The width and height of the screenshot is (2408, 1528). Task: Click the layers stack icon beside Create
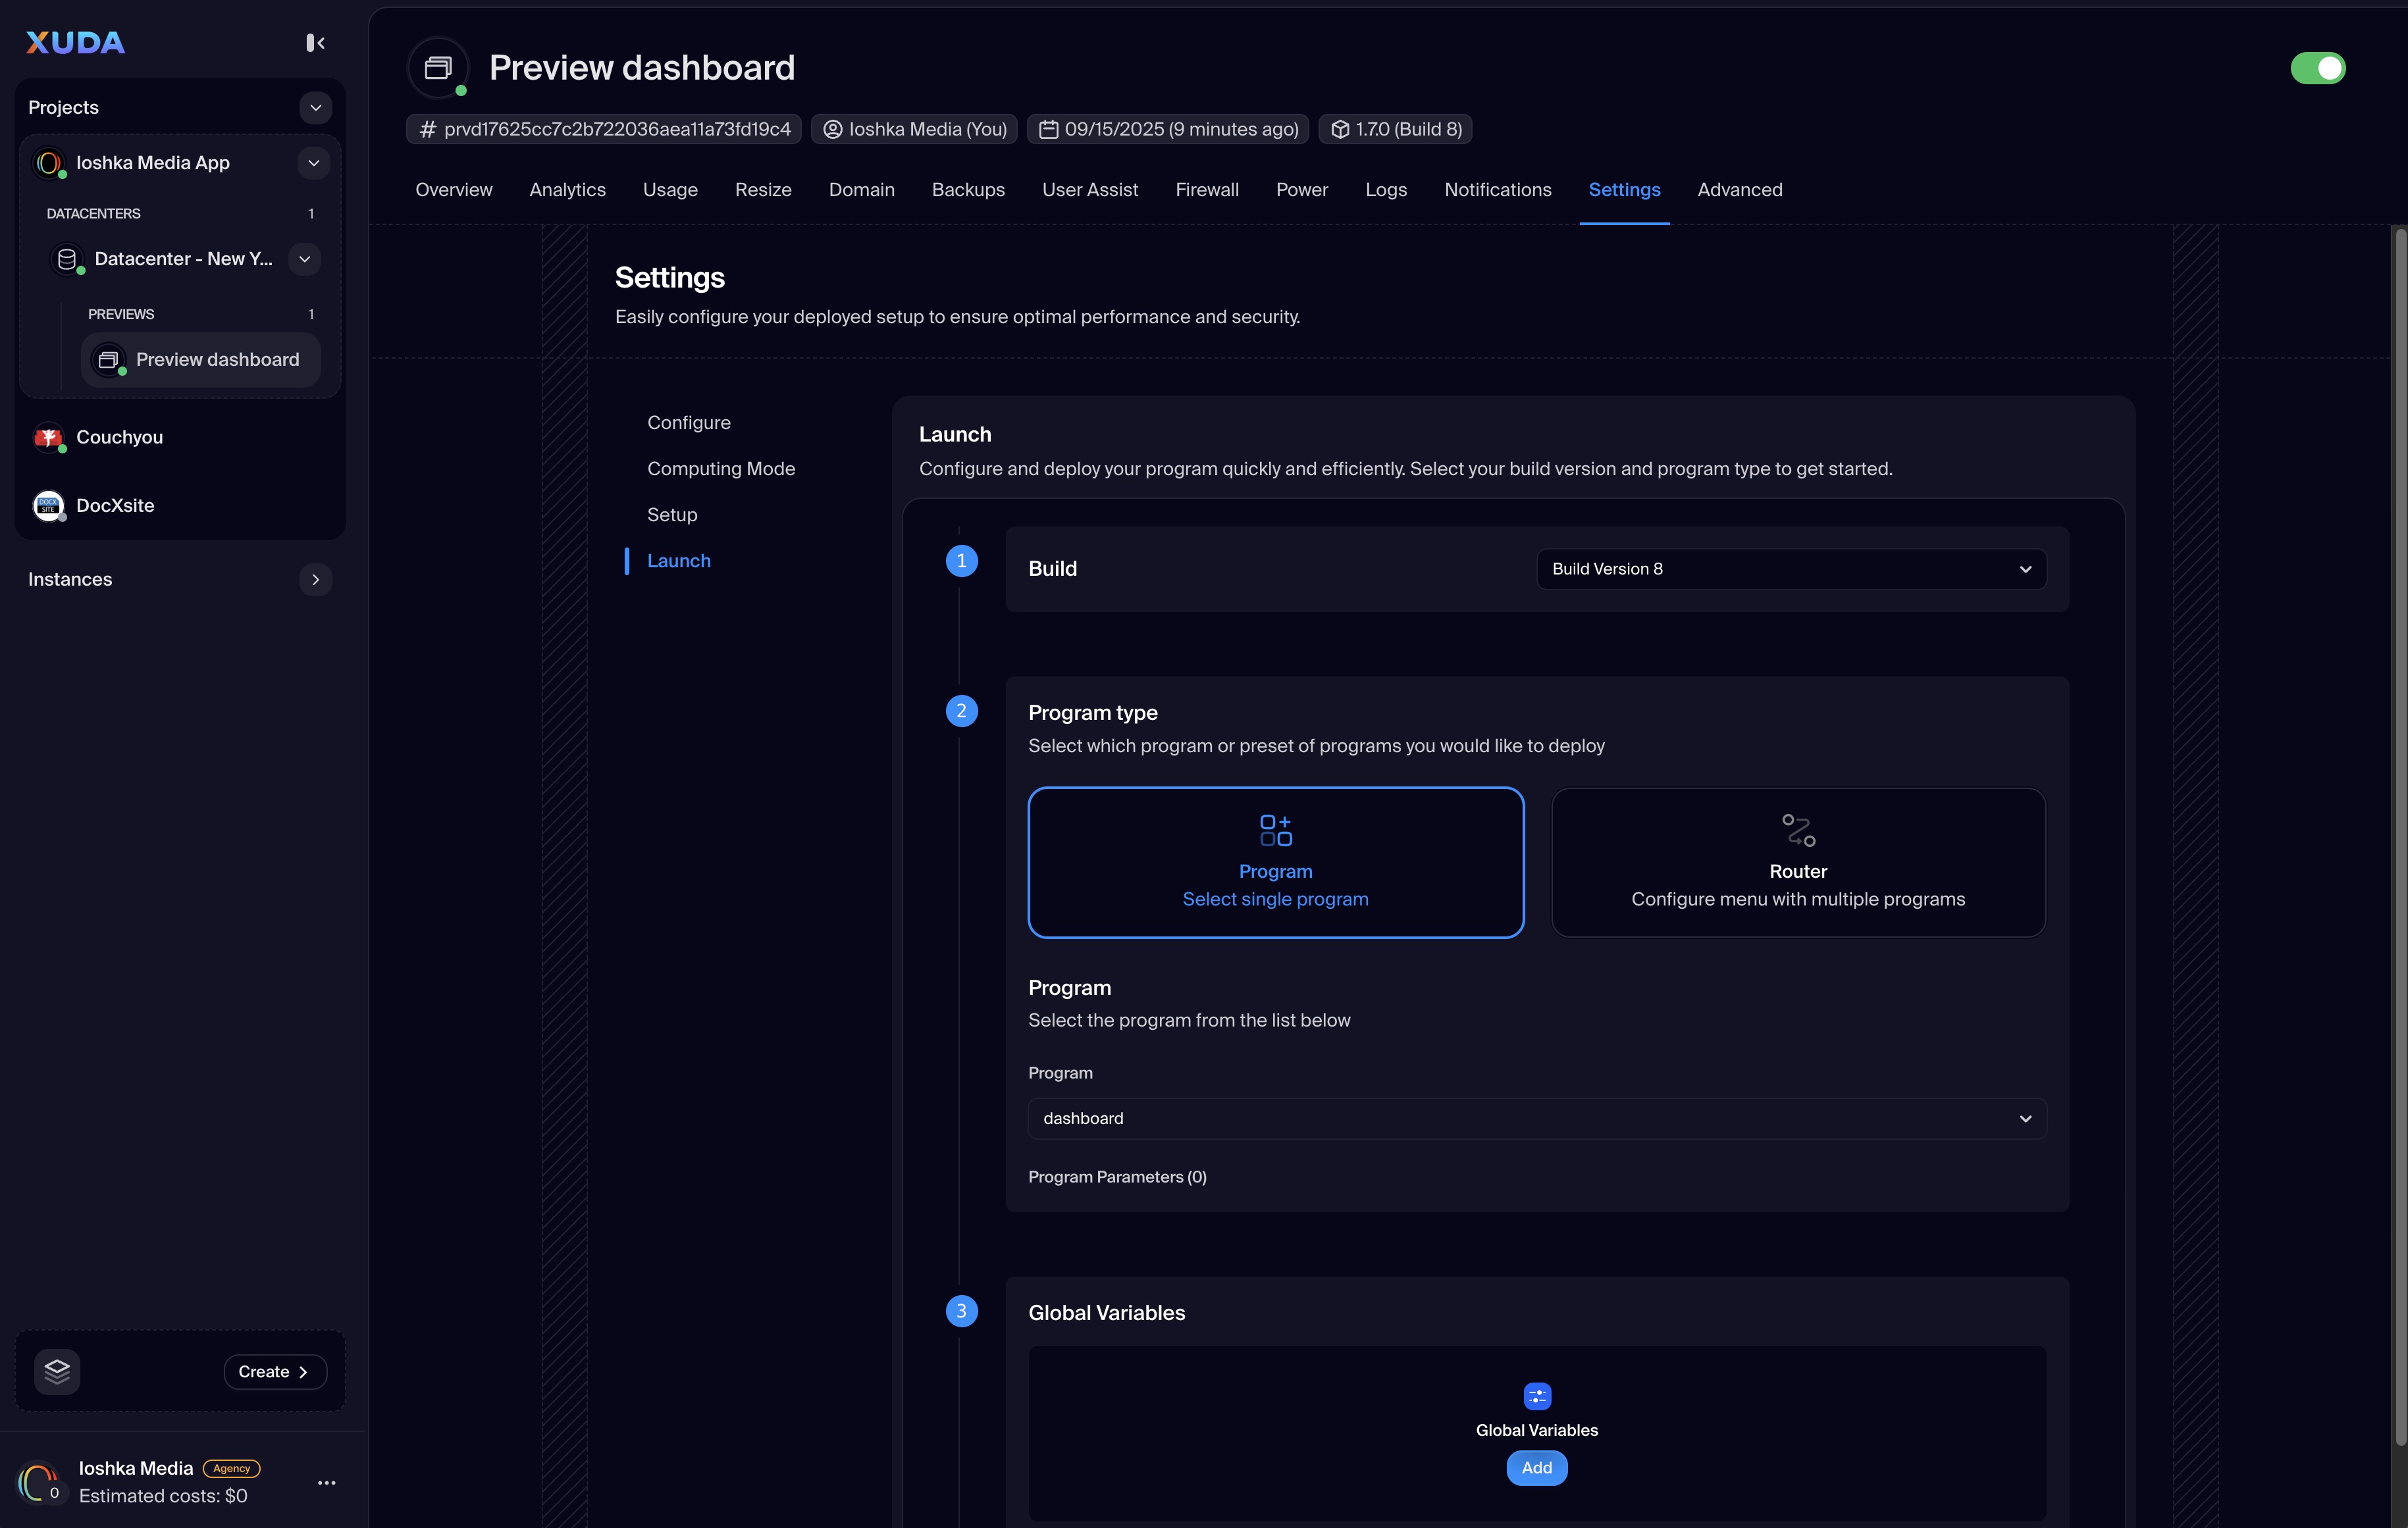(57, 1371)
